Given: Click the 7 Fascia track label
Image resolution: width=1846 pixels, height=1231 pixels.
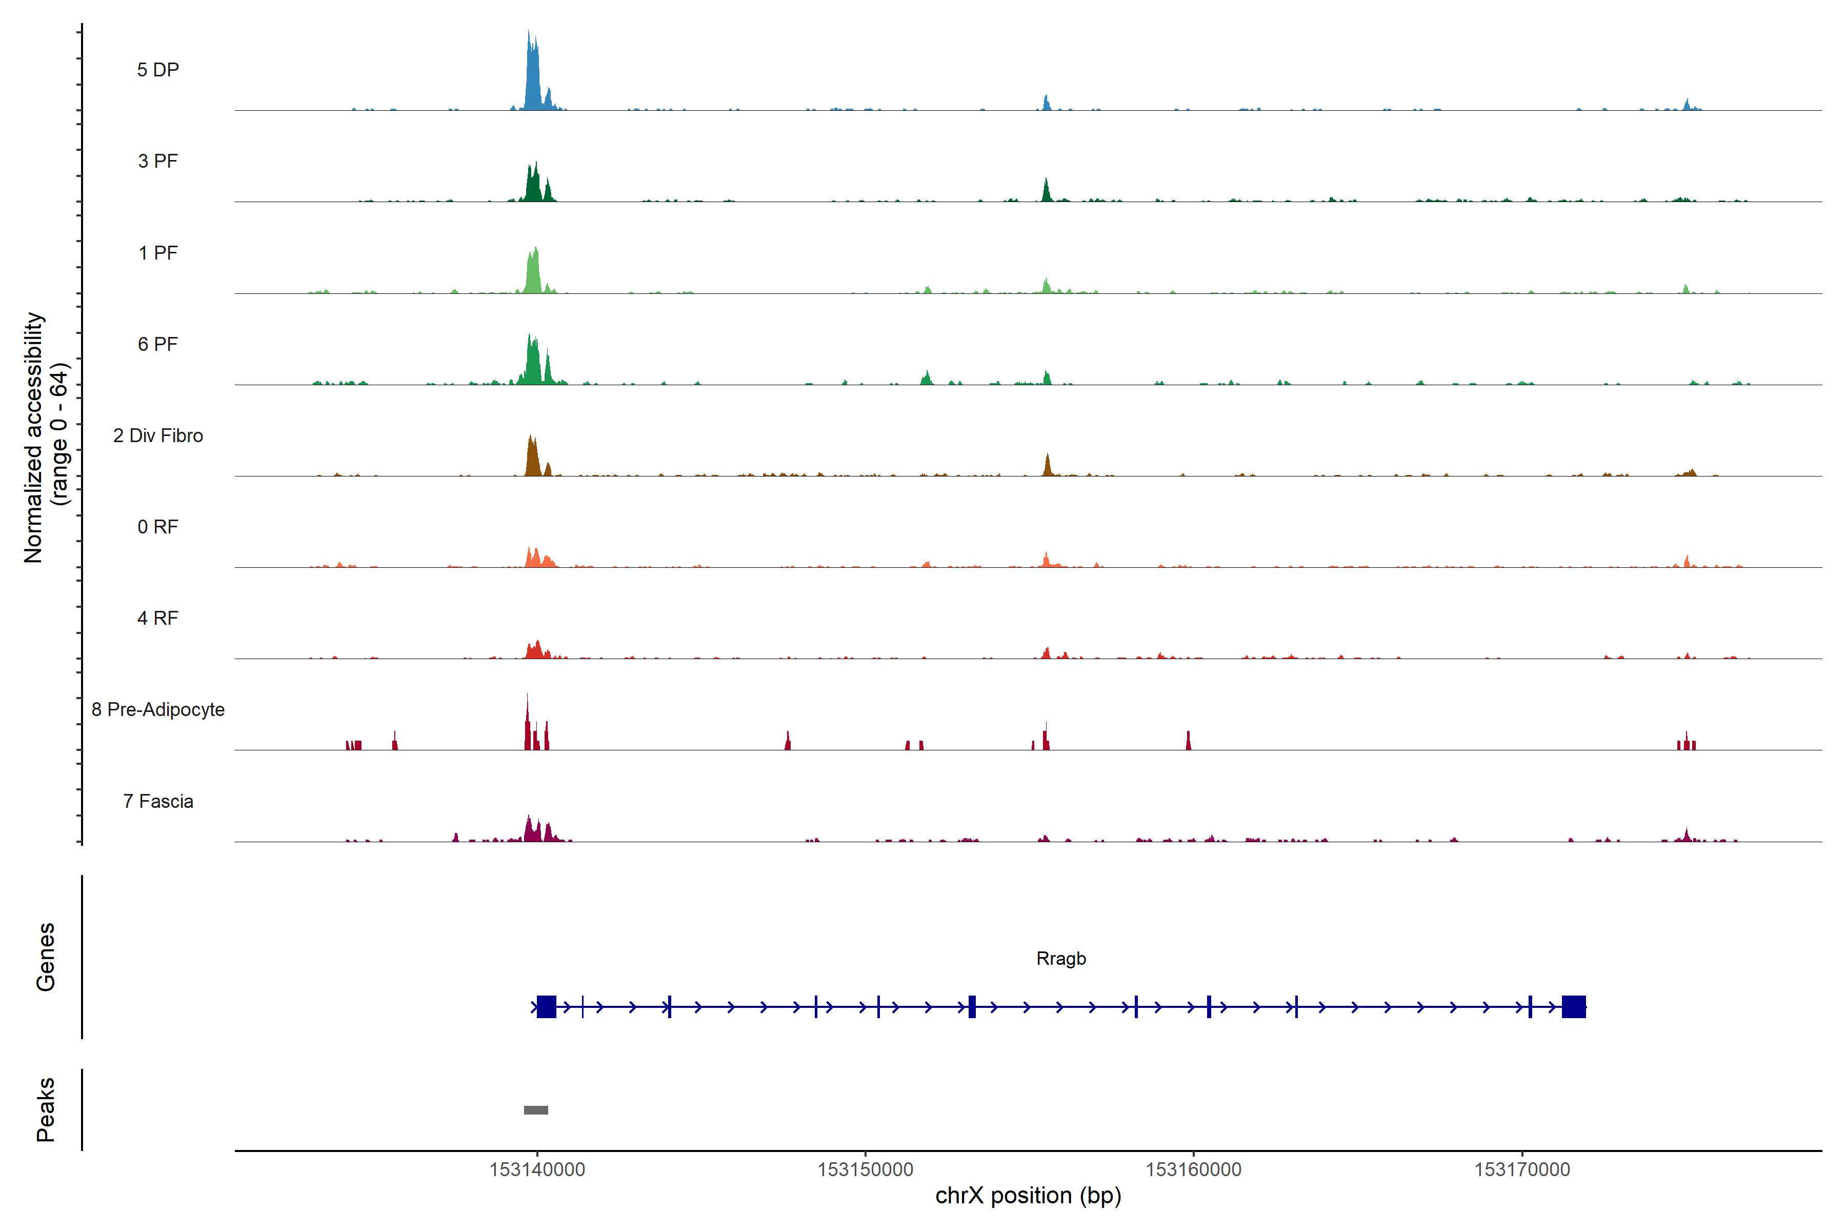Looking at the screenshot, I should 158,801.
